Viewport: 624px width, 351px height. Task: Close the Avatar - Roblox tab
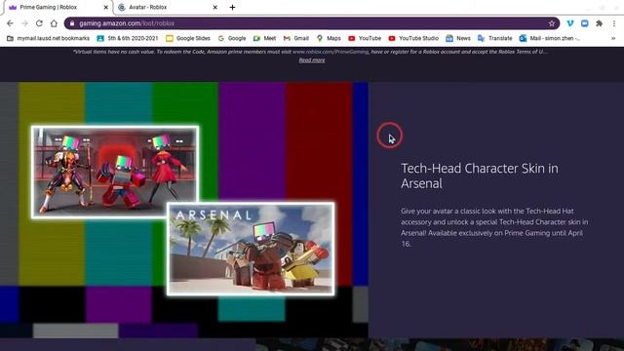tap(214, 7)
